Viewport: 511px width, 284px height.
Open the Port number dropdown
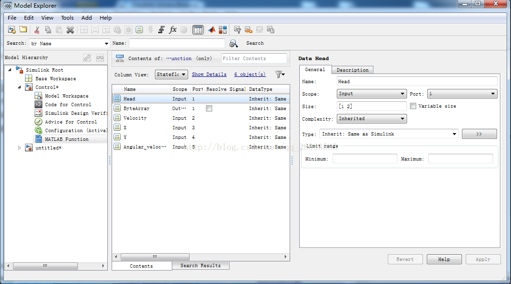tap(462, 94)
